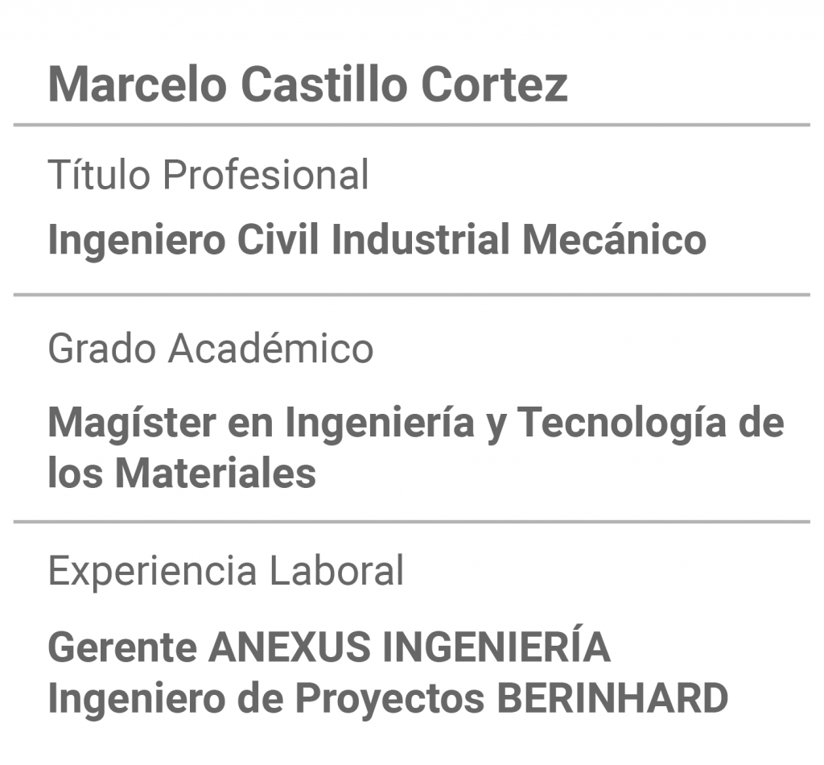Click the word Laboral in label

click(336, 570)
